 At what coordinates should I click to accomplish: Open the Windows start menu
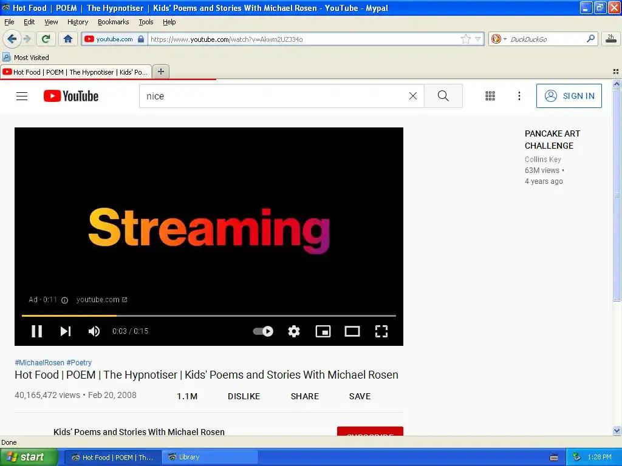coord(29,457)
